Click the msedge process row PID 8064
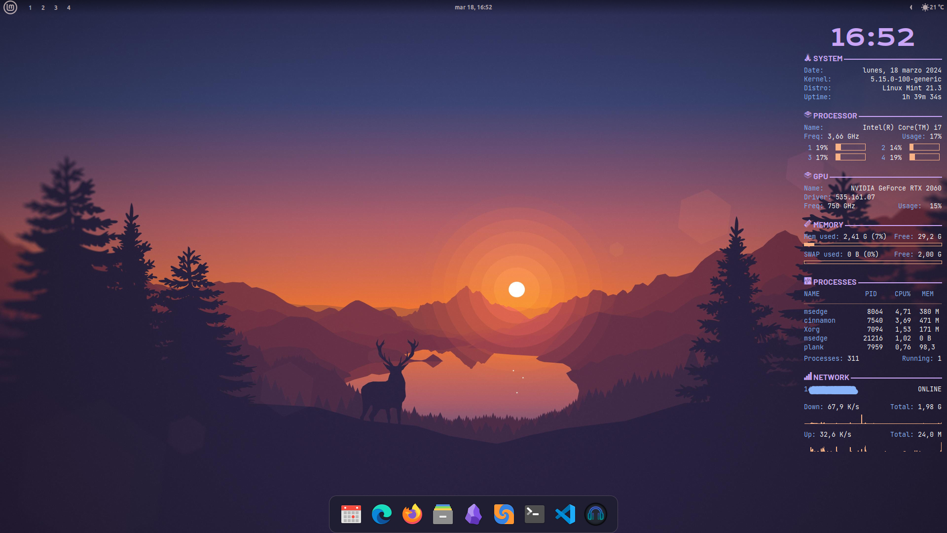This screenshot has width=947, height=533. click(x=872, y=312)
